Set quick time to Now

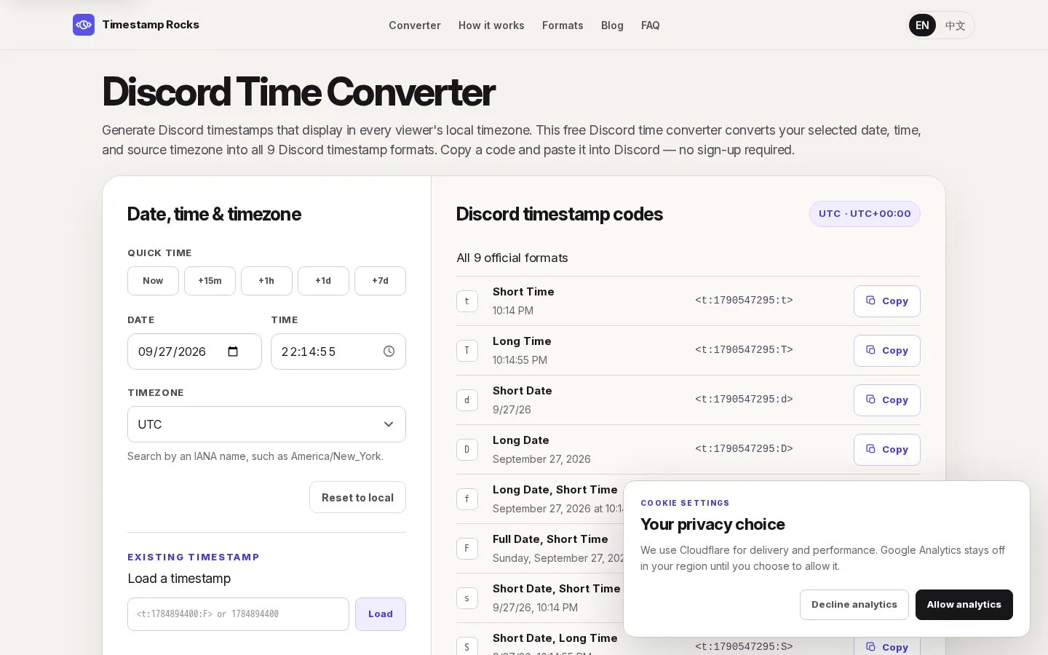(x=153, y=281)
